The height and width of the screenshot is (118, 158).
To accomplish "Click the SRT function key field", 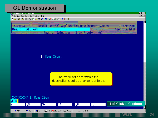I will [x=49, y=104].
